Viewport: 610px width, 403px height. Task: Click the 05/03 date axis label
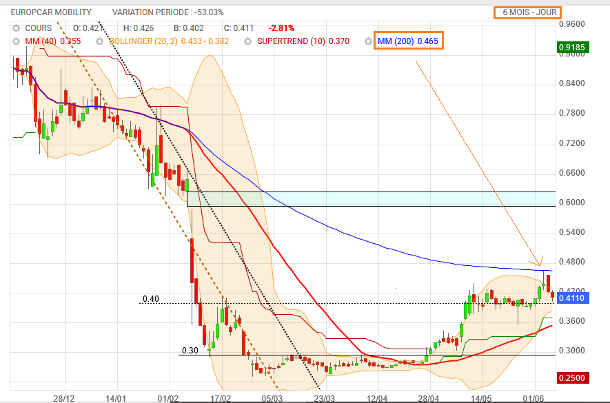pyautogui.click(x=272, y=399)
